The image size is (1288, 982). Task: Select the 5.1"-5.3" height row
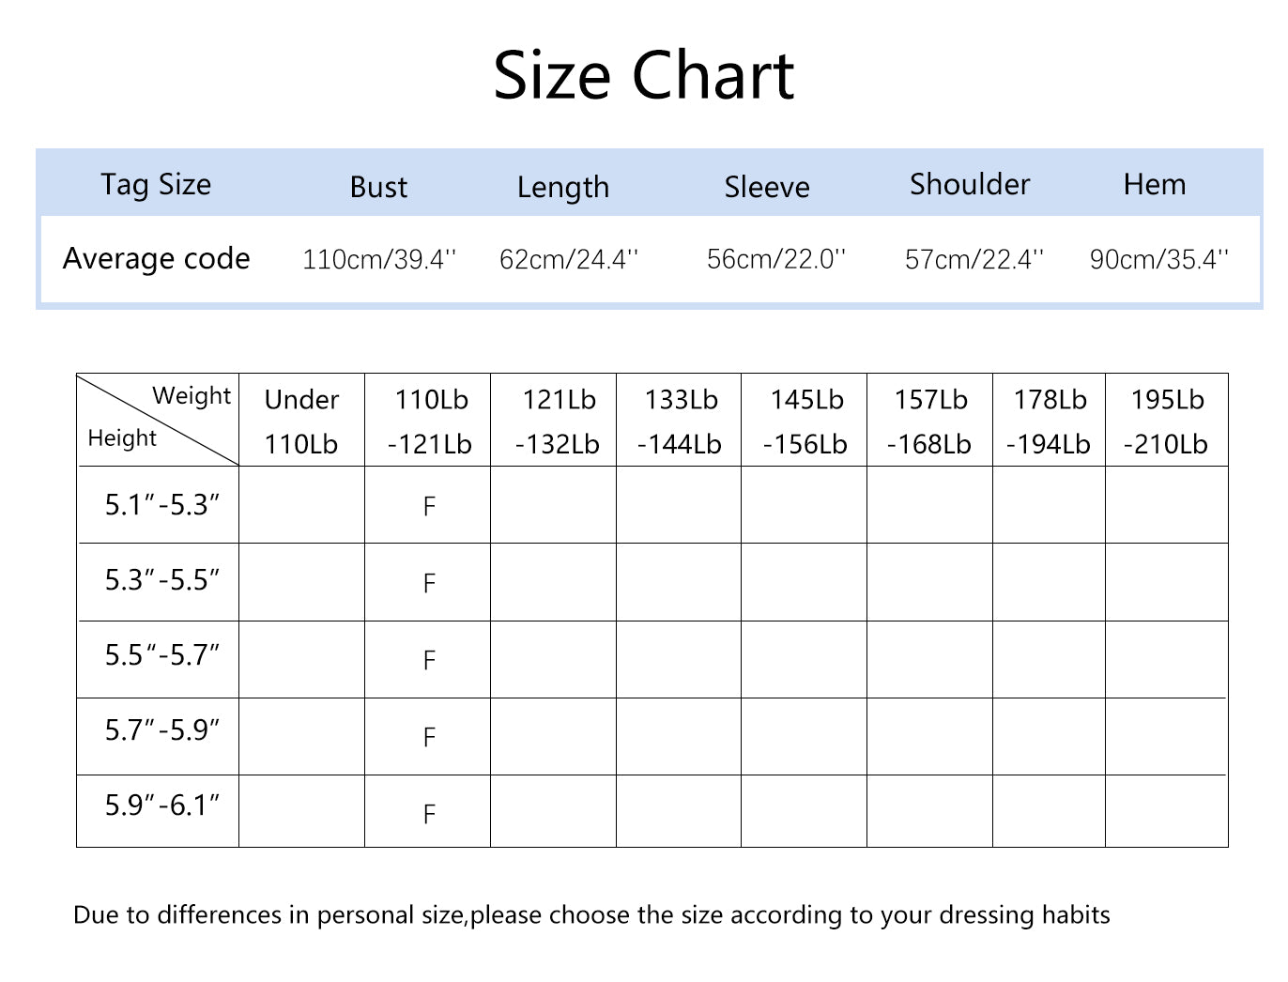click(652, 505)
